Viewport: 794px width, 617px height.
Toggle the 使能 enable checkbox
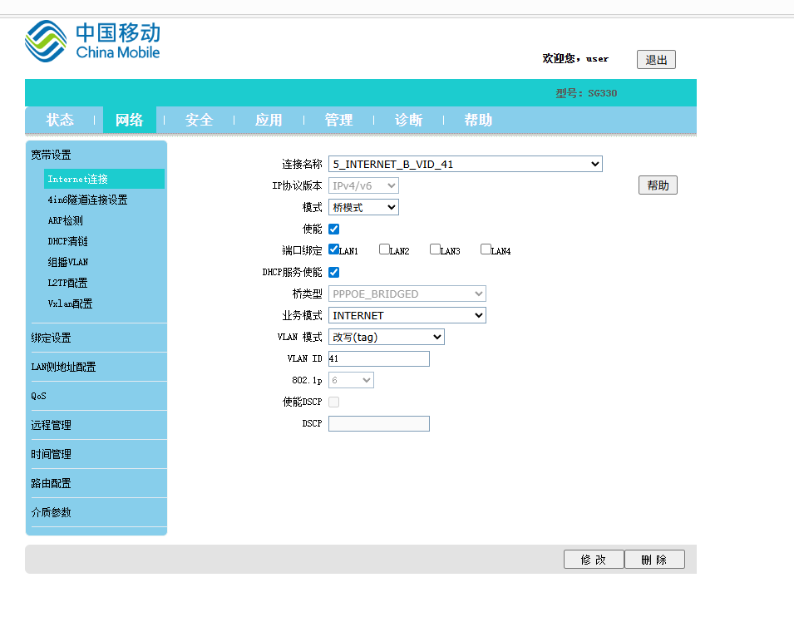point(333,229)
